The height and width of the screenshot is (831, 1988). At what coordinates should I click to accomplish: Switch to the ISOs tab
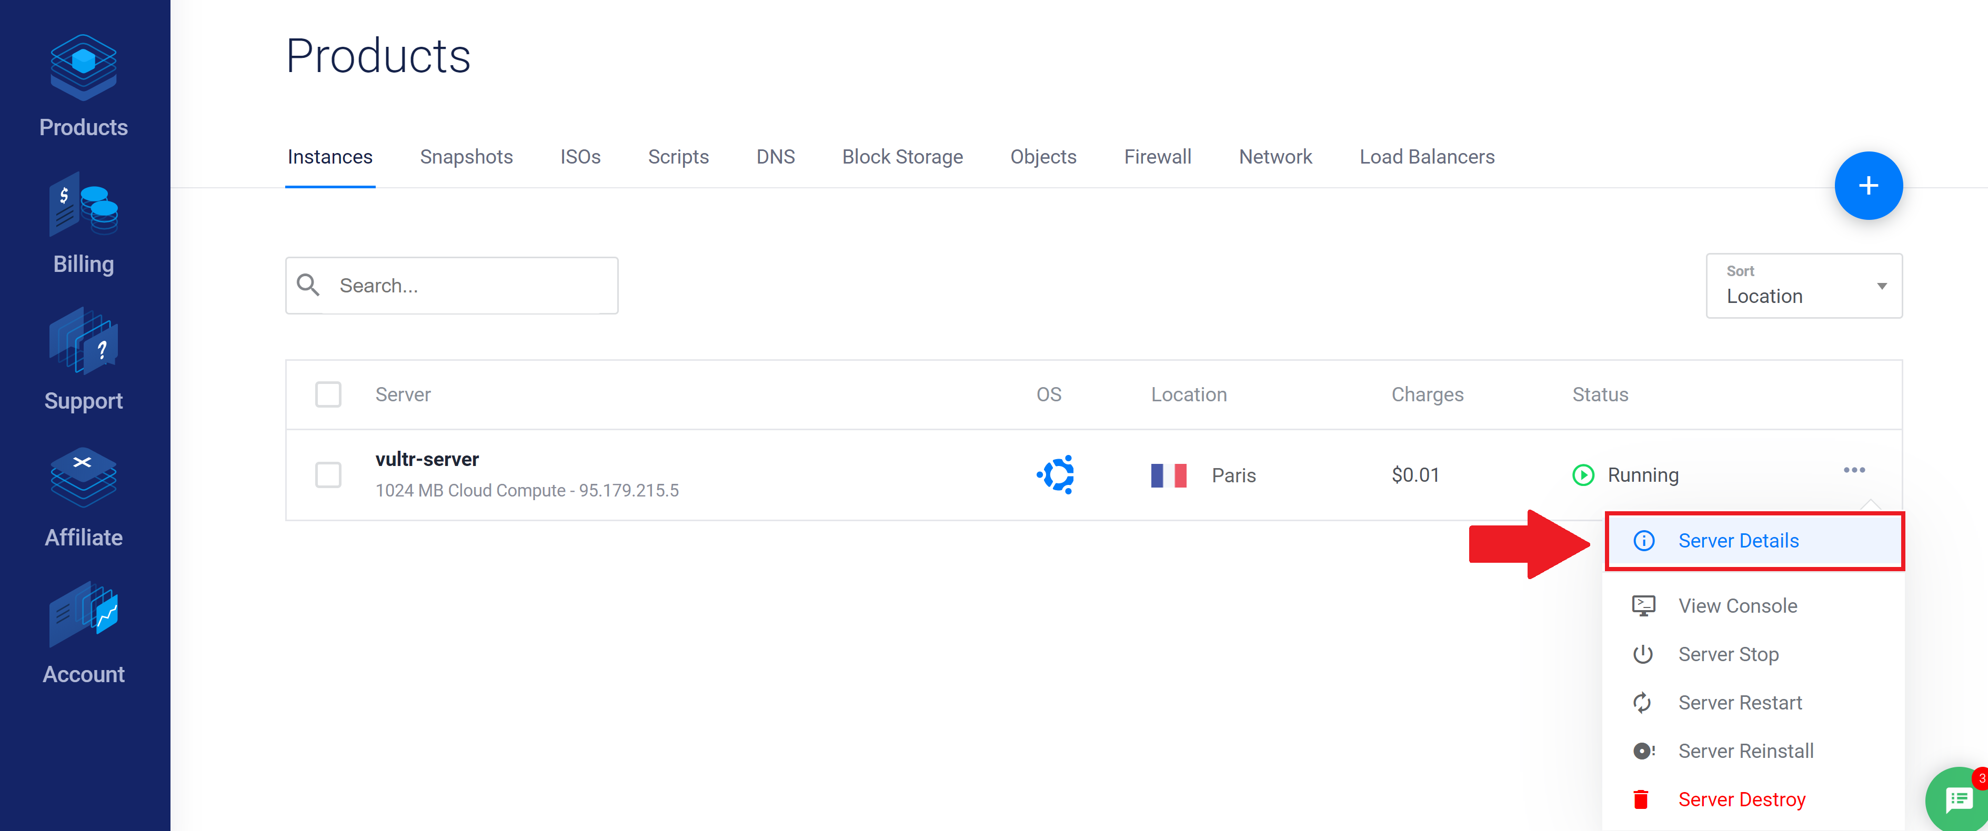[580, 157]
